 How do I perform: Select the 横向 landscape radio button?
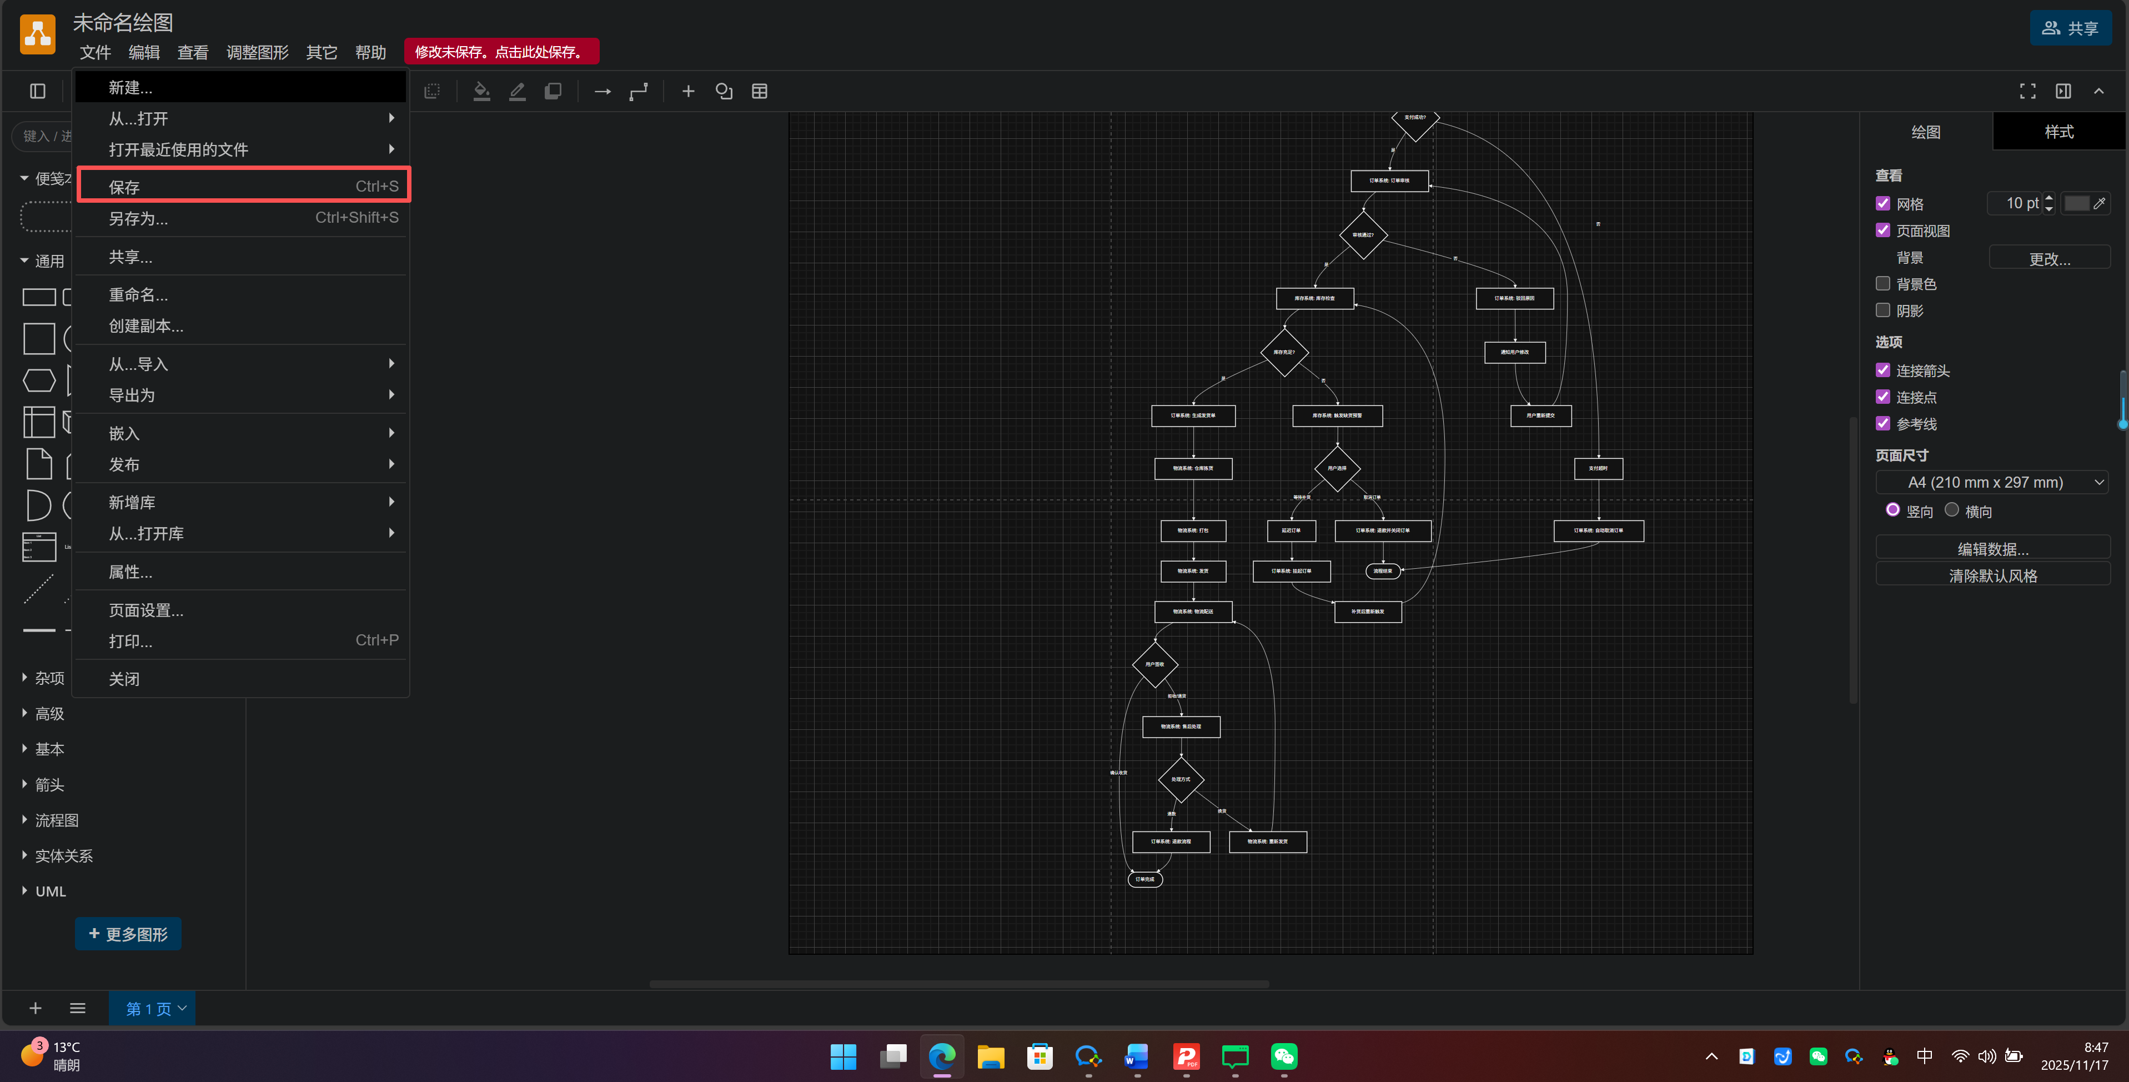coord(1952,510)
